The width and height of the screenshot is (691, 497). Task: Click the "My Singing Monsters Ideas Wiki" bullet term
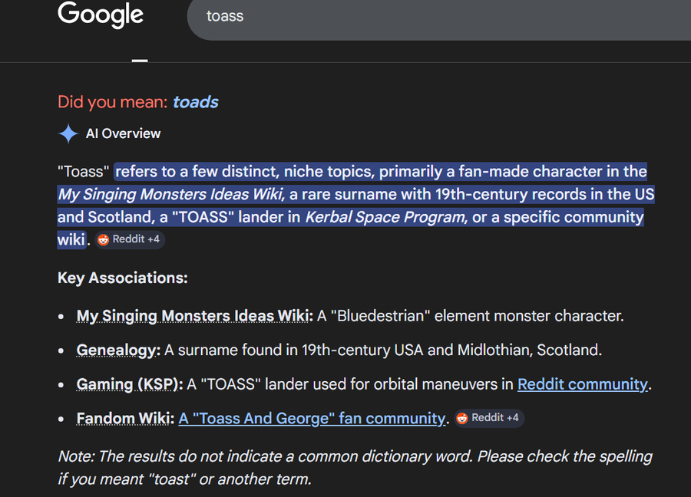click(194, 316)
